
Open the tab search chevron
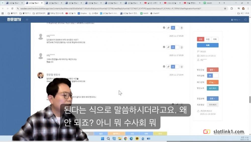(x=3, y=3)
